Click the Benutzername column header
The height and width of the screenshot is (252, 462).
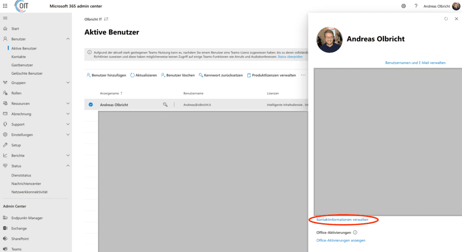pyautogui.click(x=193, y=94)
